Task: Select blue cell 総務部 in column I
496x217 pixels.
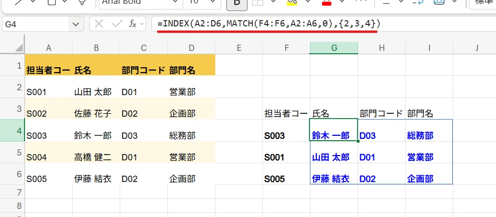Action: [429, 131]
